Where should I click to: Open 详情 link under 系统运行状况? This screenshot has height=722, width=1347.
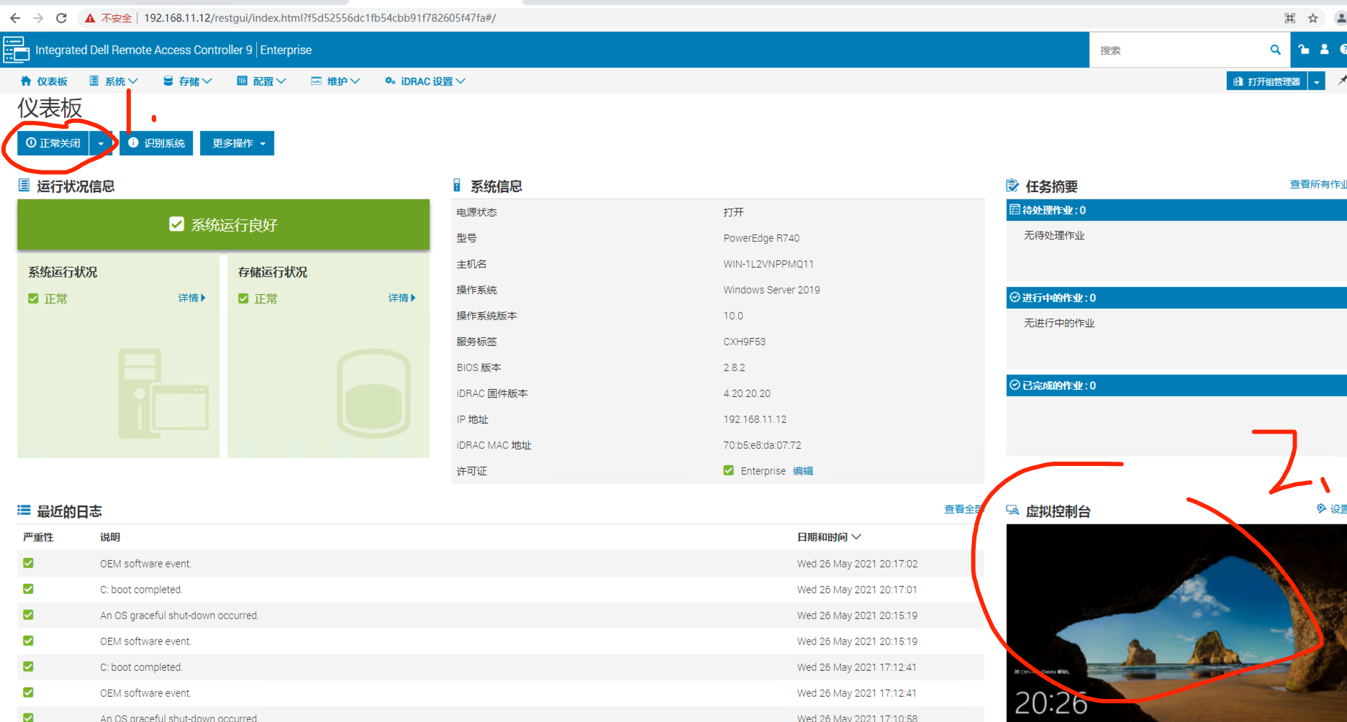click(x=191, y=298)
